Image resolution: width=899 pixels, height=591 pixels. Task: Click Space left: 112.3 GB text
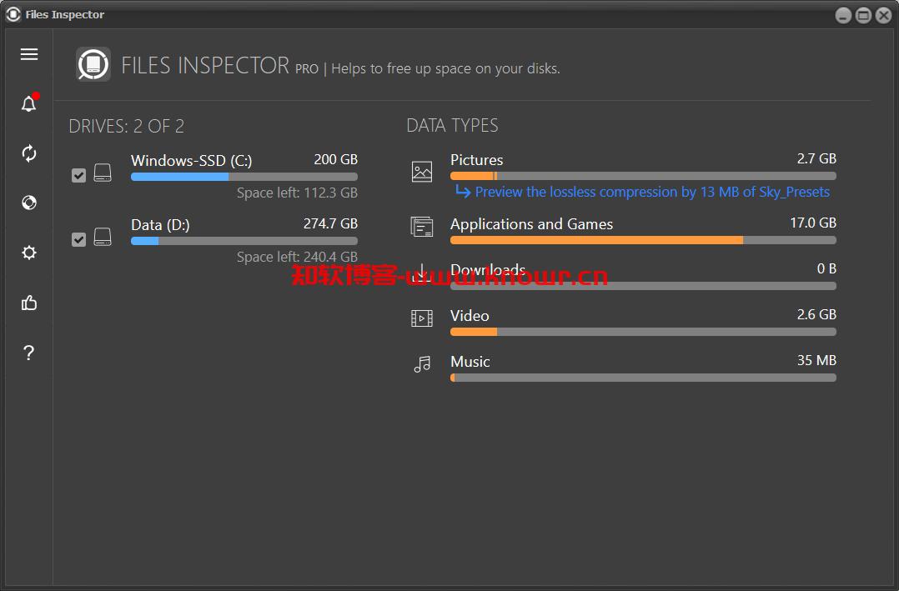(297, 193)
